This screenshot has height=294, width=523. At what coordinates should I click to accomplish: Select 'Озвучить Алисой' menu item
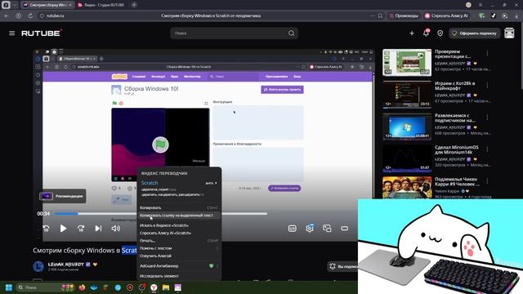[x=178, y=256]
